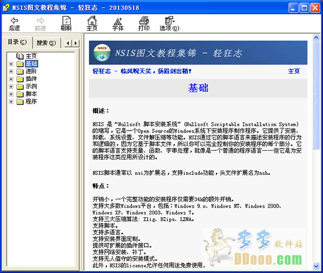Click the 打印 printer icon
Screen dimensions: 323x273
tap(144, 21)
